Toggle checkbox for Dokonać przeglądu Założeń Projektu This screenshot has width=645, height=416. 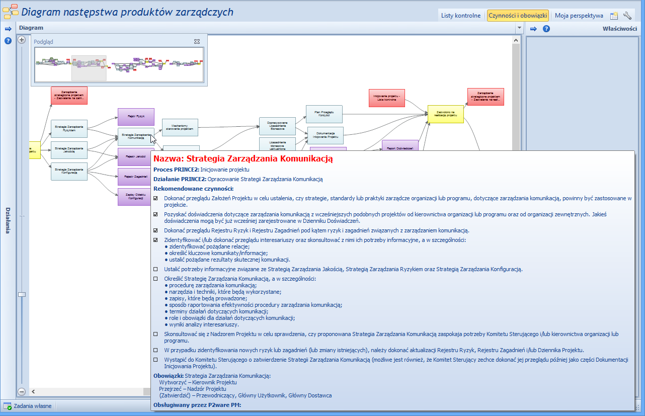coord(155,198)
